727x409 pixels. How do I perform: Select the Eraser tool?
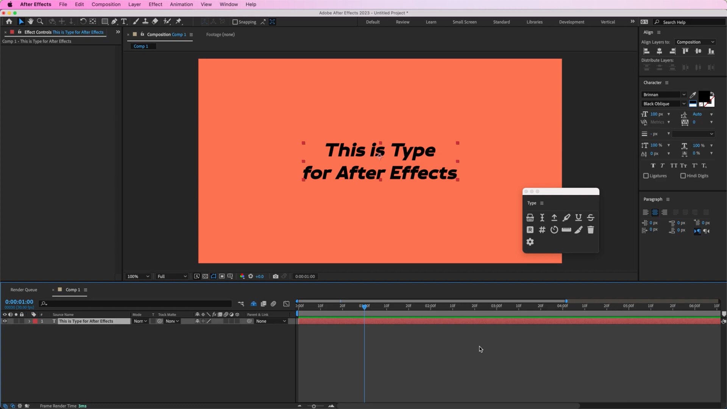(155, 22)
